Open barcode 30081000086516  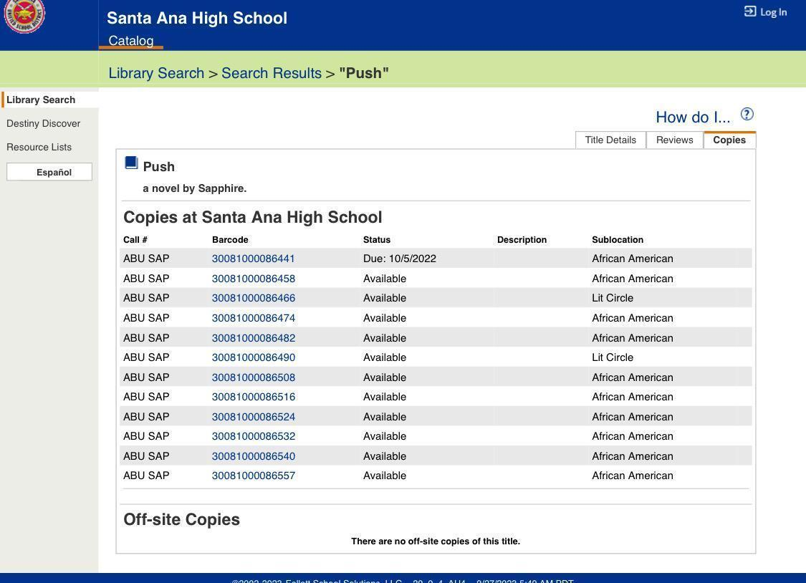(x=254, y=397)
